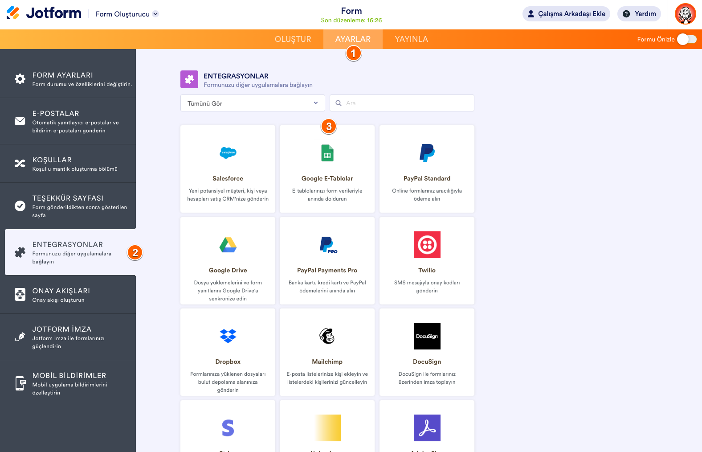Select the Google Drive triangle icon
The height and width of the screenshot is (452, 702).
tap(228, 245)
